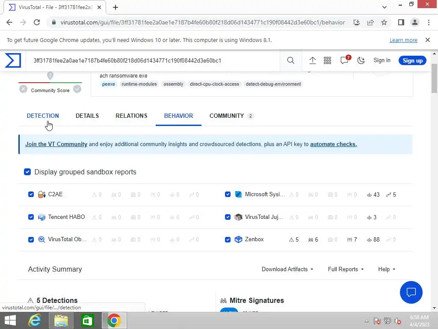
Task: Click the Tencent HABO sandbox icon
Action: 41,217
